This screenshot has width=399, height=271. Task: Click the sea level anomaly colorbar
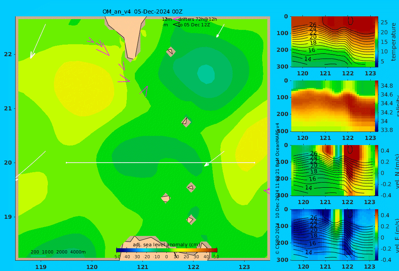[x=166, y=250]
